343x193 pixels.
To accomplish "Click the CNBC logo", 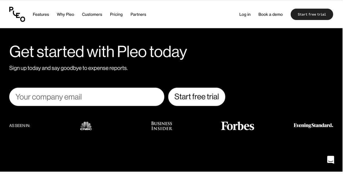I will [x=86, y=126].
